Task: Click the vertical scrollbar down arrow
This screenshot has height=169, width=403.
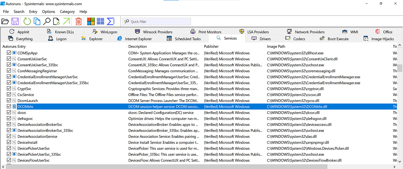Action: click(x=399, y=161)
